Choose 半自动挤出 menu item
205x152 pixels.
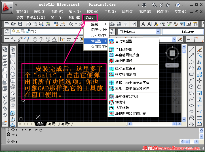[x=133, y=49]
